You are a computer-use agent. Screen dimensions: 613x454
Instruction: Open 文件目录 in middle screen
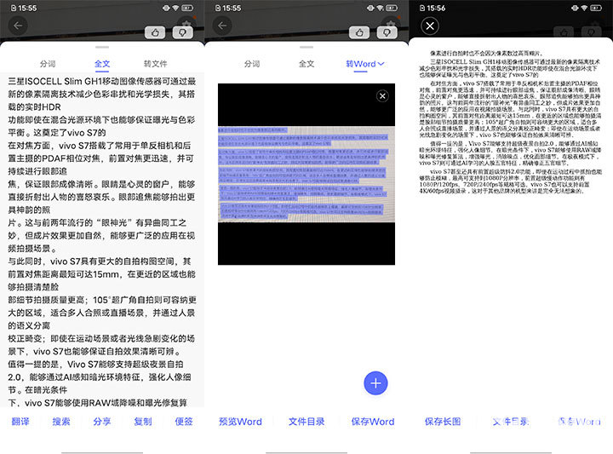click(x=306, y=422)
